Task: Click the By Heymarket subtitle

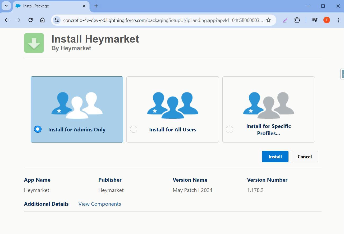Action: [x=71, y=48]
